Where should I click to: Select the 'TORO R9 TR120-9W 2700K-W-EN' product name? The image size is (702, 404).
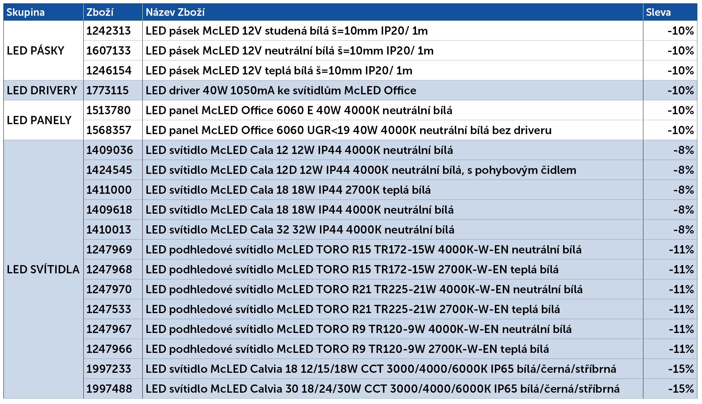[347, 349]
